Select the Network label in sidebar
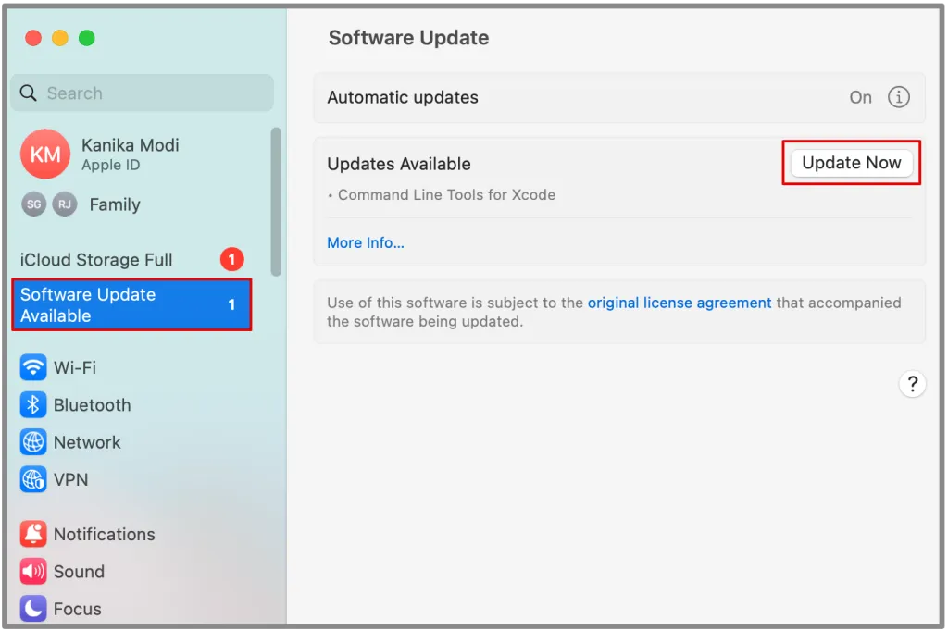Viewport: 948px width, 631px height. tap(87, 442)
